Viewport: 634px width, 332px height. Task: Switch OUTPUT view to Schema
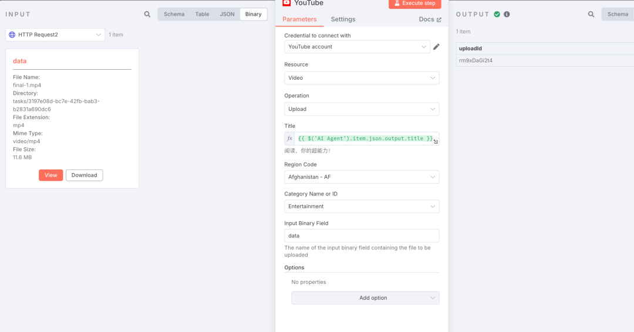[618, 14]
